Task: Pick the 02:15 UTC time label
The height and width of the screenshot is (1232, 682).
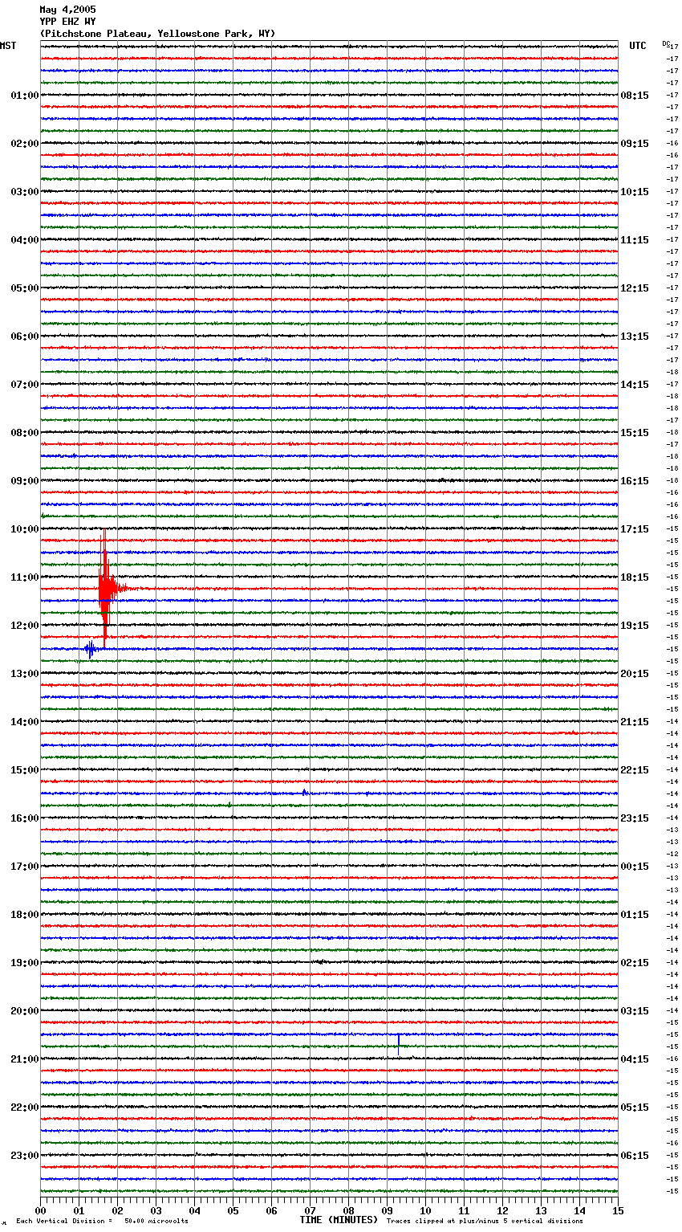Action: (x=635, y=963)
